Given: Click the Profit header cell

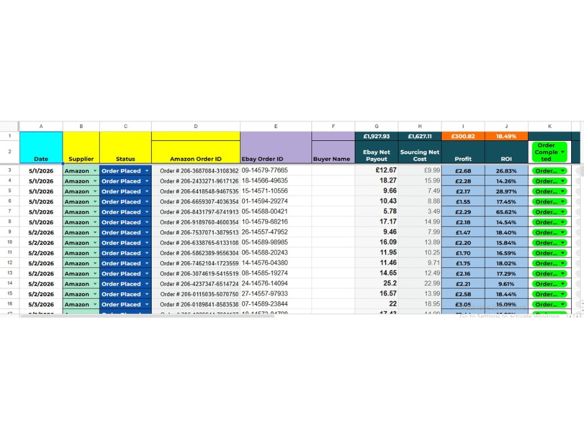Looking at the screenshot, I should tap(463, 152).
